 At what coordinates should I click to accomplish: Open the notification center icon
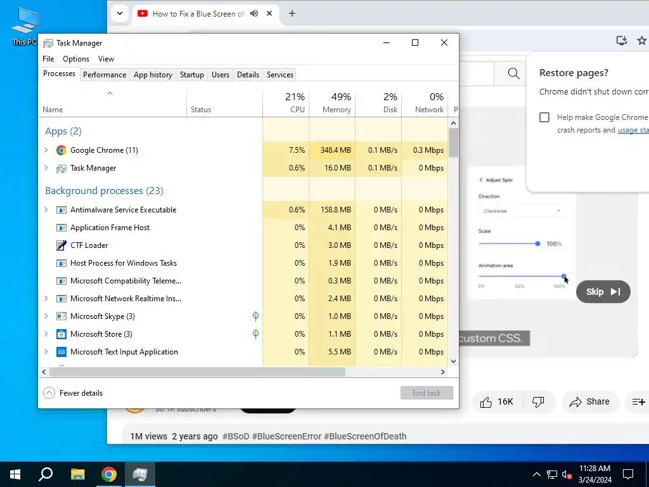628,474
